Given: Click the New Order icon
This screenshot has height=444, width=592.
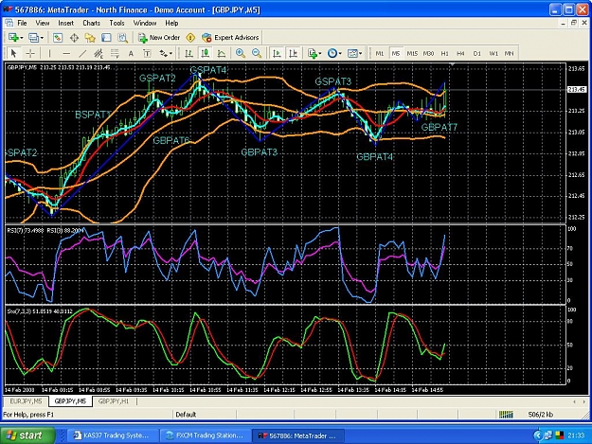Looking at the screenshot, I should pyautogui.click(x=142, y=37).
